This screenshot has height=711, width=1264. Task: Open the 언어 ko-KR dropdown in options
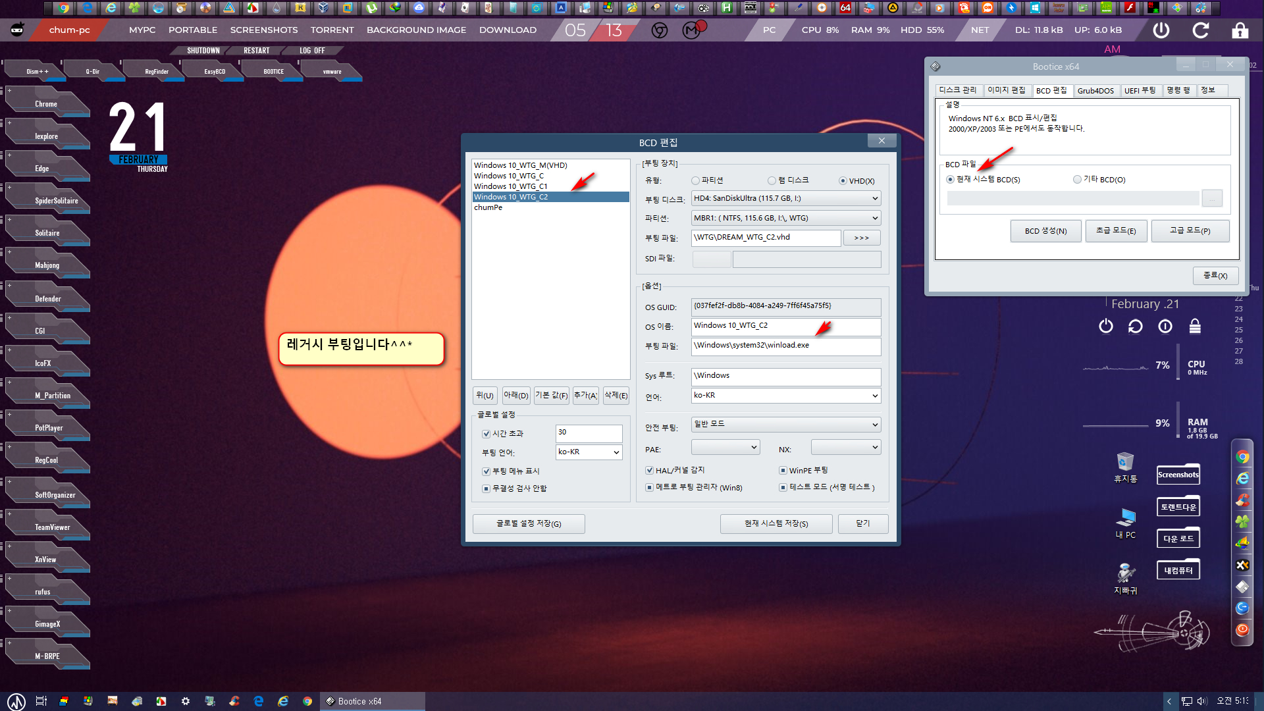pyautogui.click(x=786, y=396)
